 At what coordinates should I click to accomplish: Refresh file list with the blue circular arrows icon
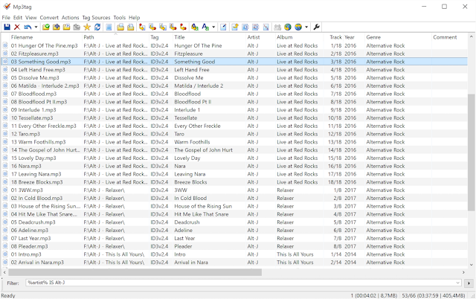click(97, 27)
